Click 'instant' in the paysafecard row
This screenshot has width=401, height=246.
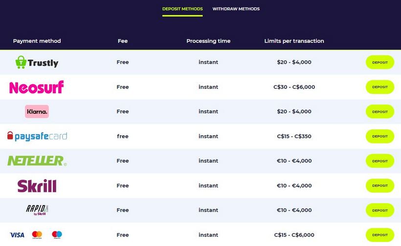pos(208,136)
